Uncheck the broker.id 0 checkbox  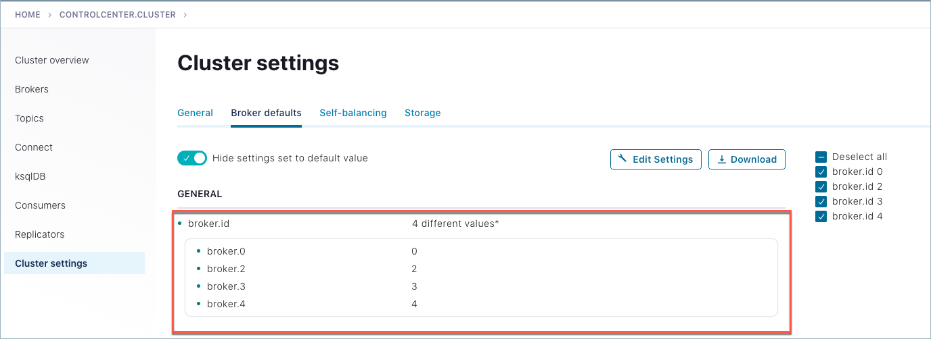821,172
